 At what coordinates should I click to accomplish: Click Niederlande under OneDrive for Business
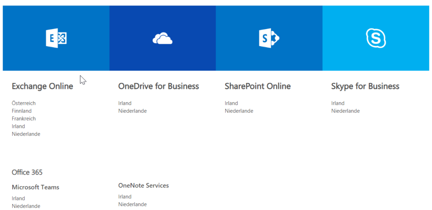point(132,111)
